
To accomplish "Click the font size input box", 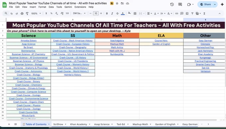I will [96, 13].
